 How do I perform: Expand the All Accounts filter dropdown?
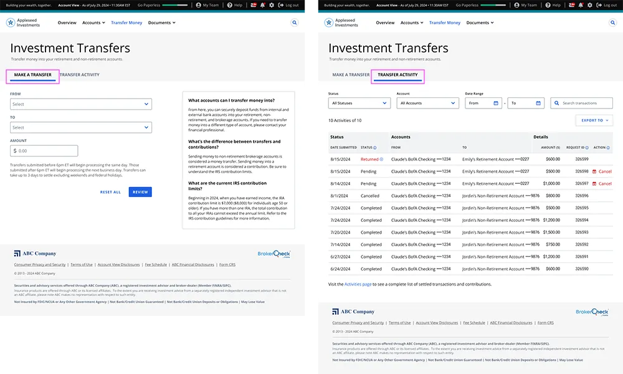tap(427, 103)
